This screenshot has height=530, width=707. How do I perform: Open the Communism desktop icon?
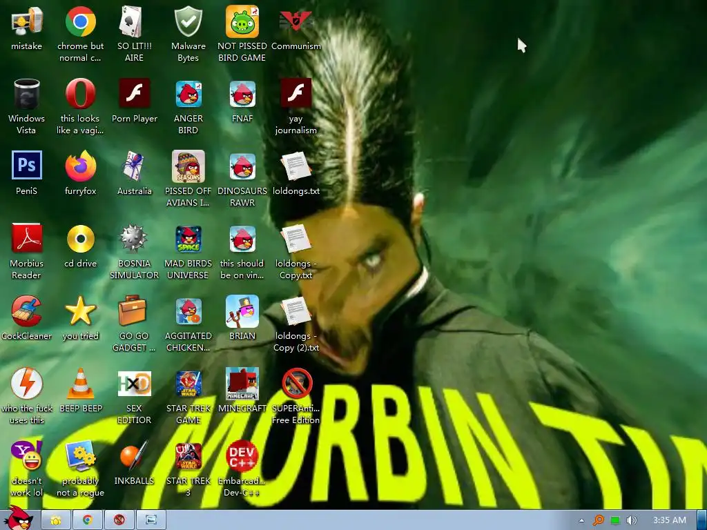click(x=296, y=20)
